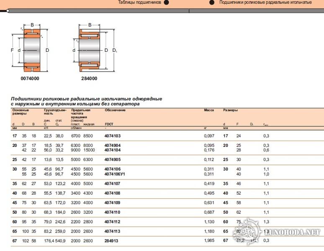This screenshot has width=324, height=251.
Task: Click static load value 172,0
Action: pyautogui.click(x=60, y=203)
